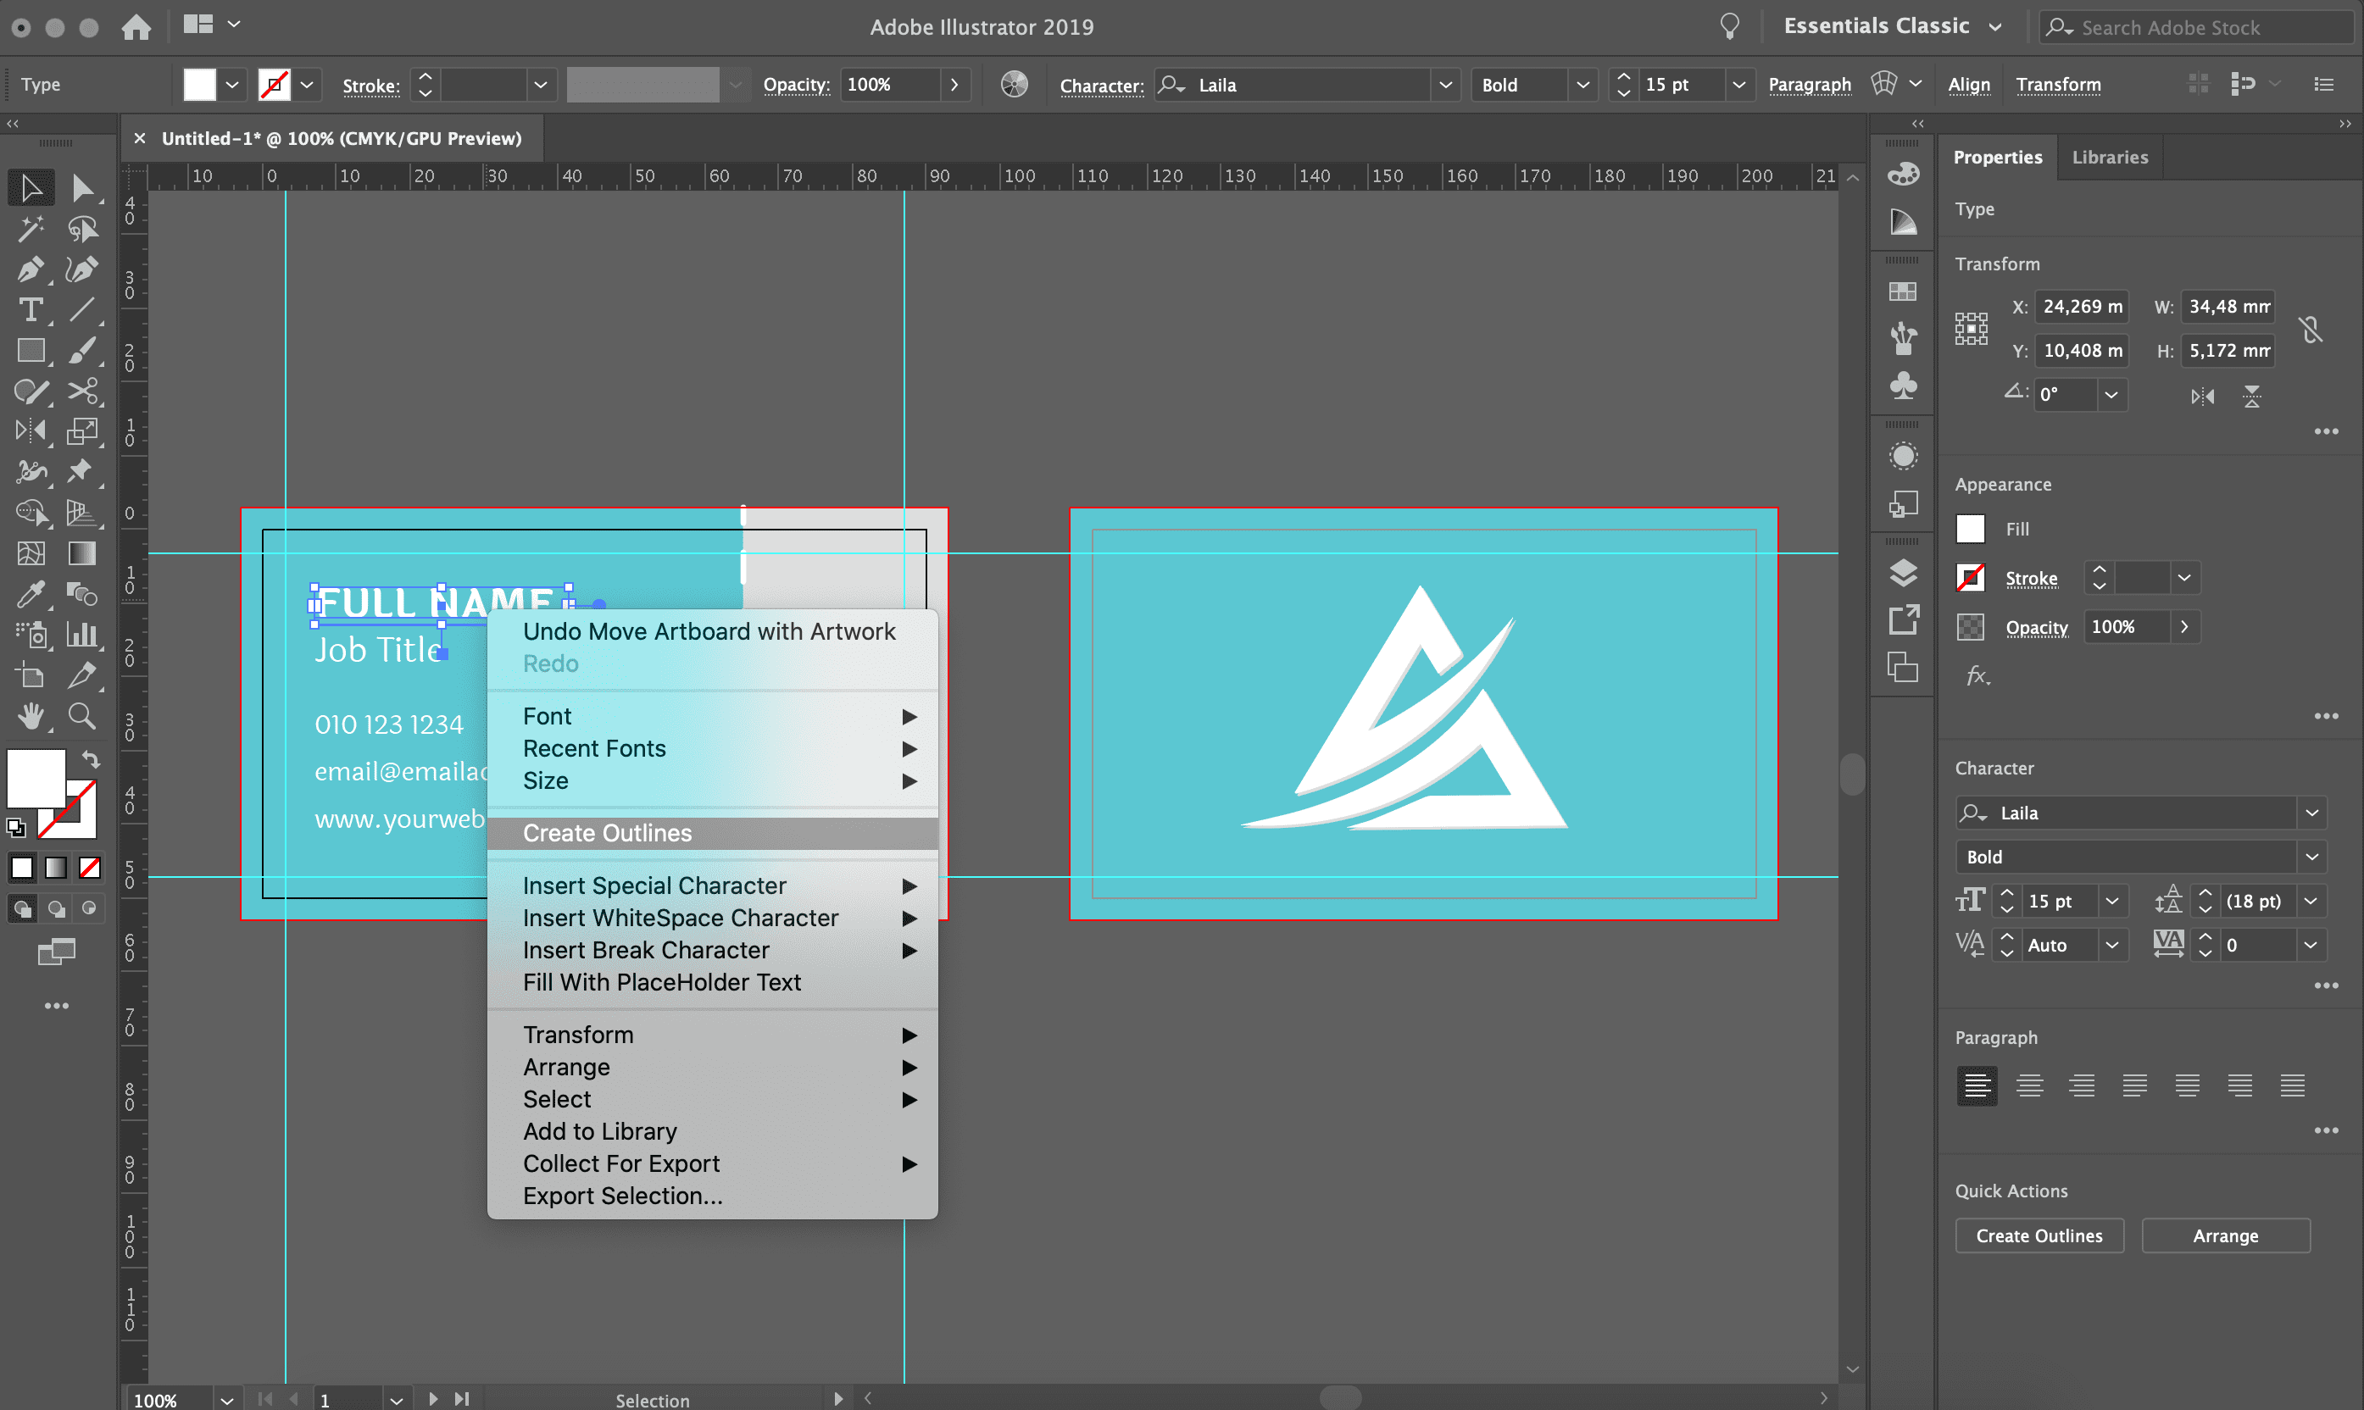2364x1410 pixels.
Task: Open the Transform panel link in control bar
Action: click(x=2058, y=85)
